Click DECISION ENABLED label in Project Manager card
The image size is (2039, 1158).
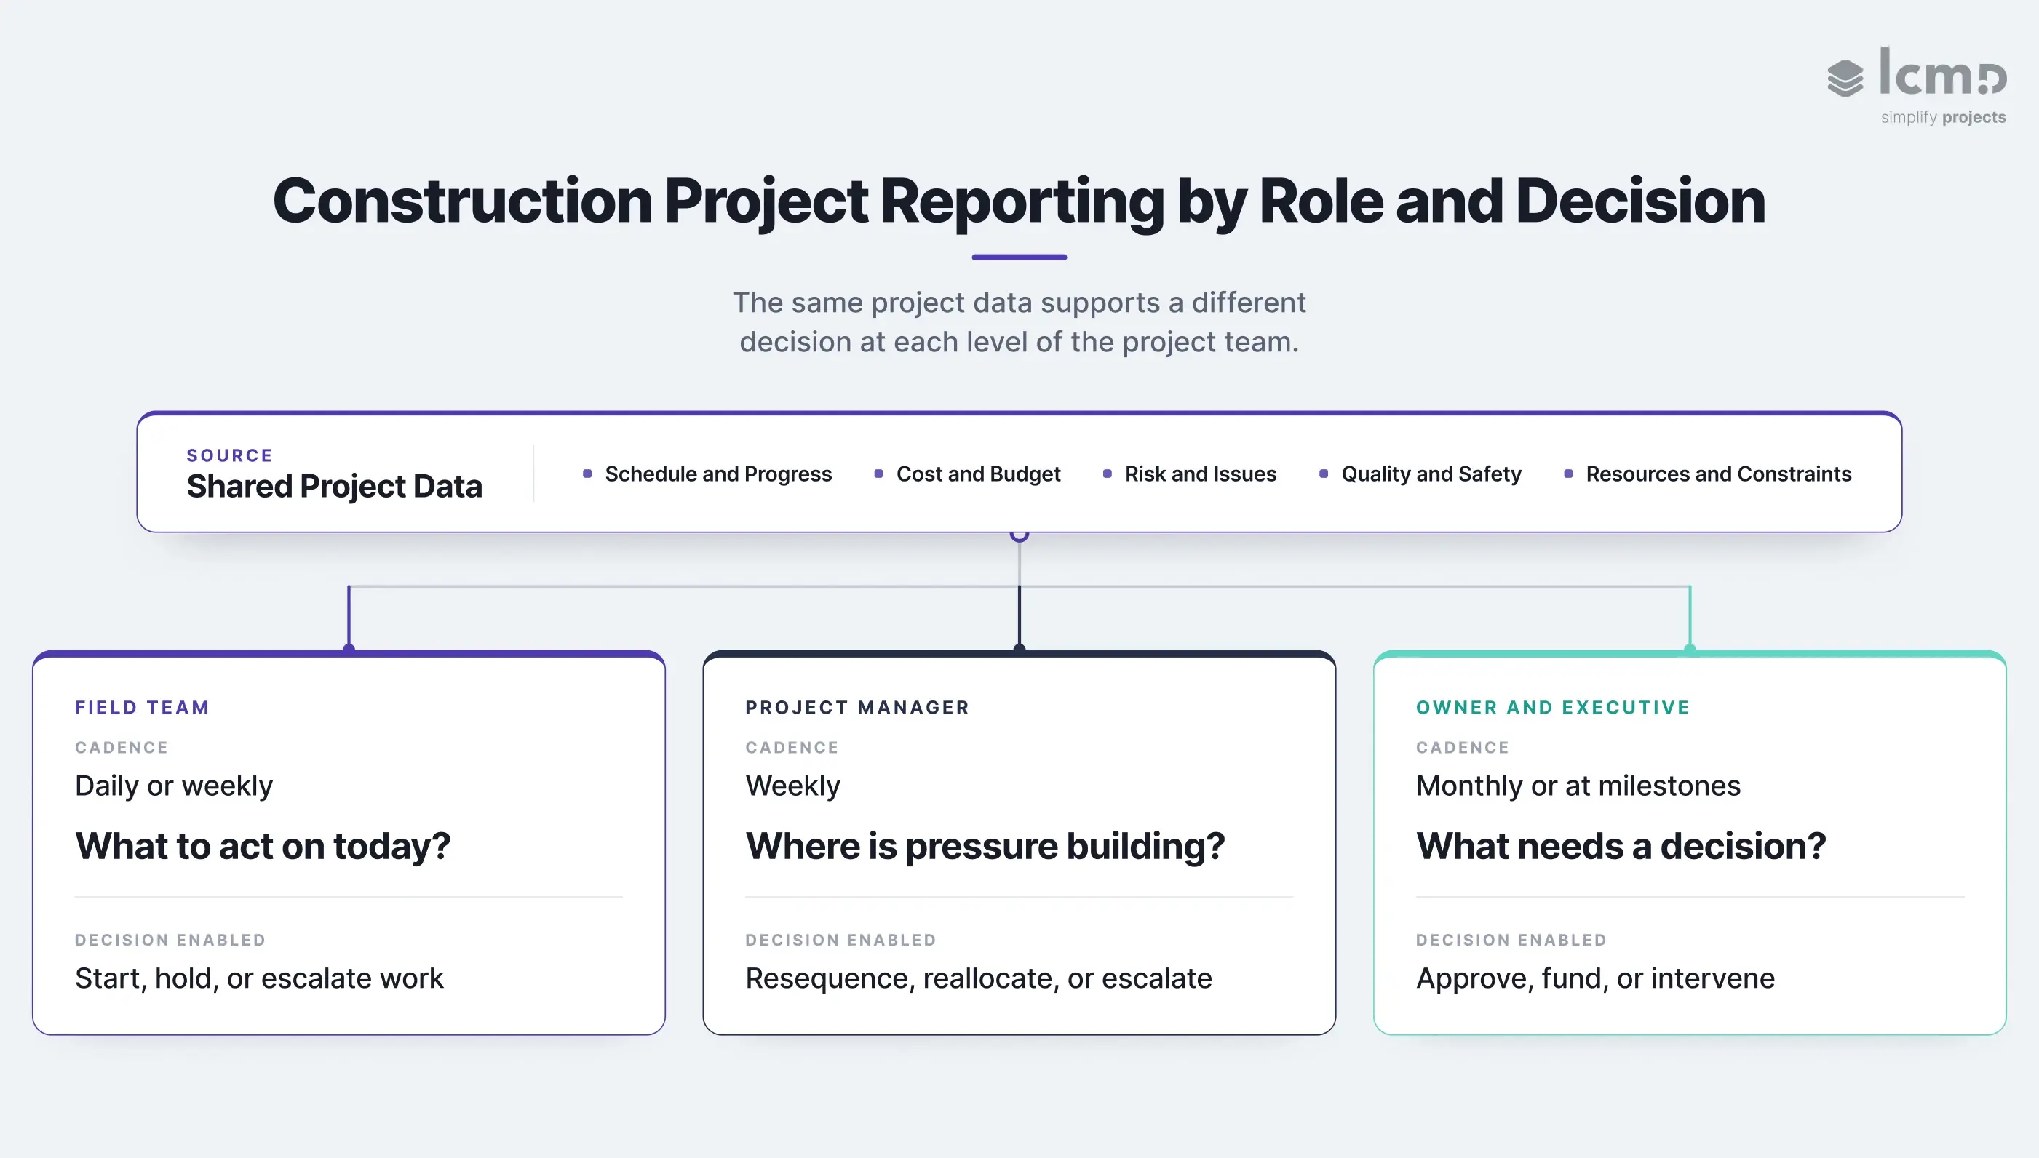tap(841, 940)
